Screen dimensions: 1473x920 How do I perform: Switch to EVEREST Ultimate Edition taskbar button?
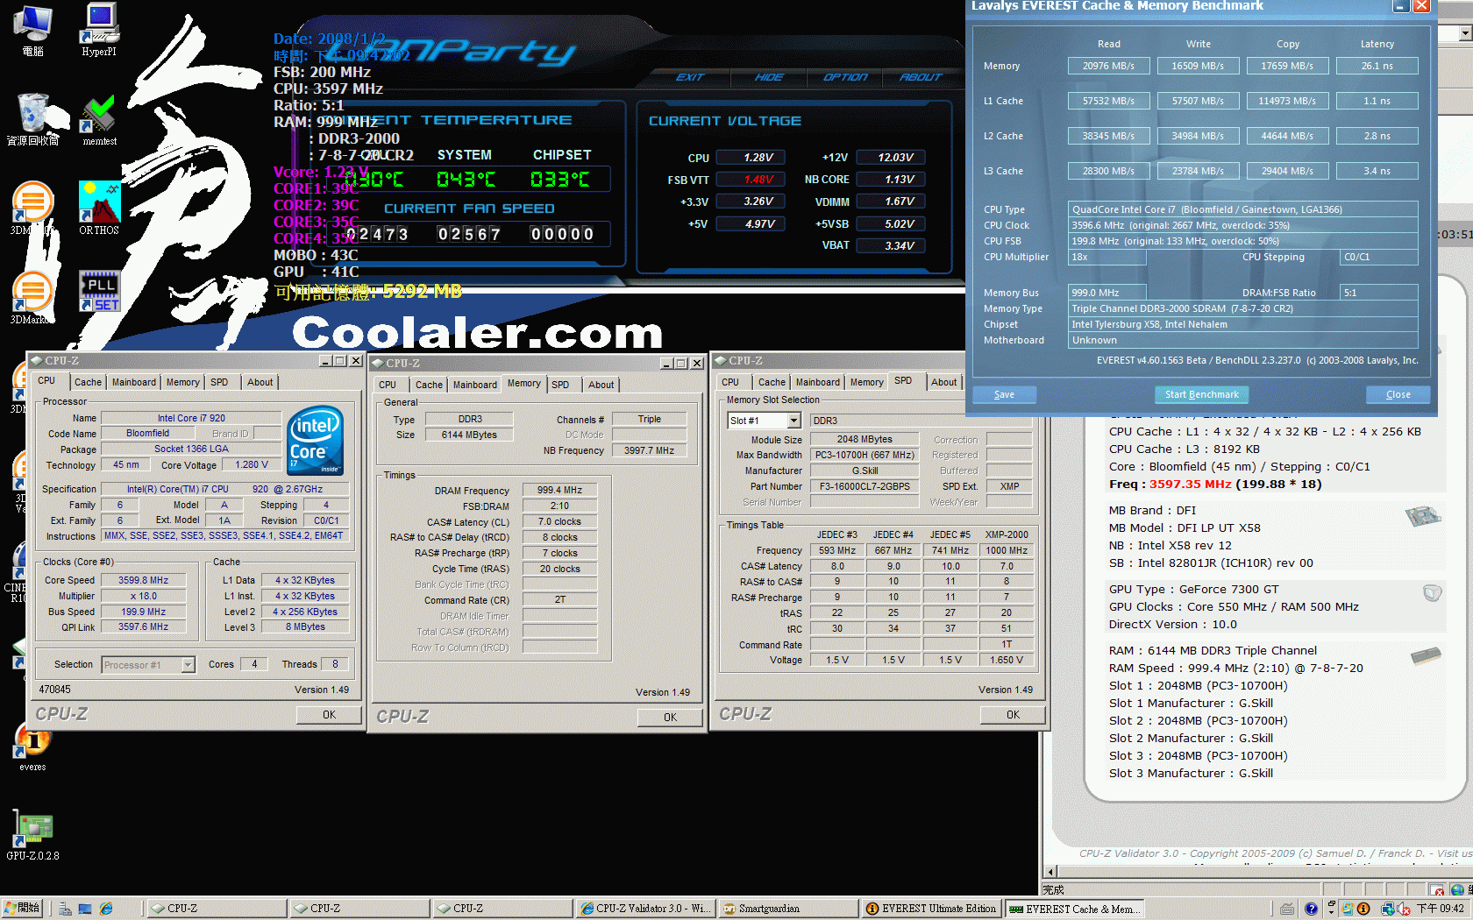[x=931, y=909]
